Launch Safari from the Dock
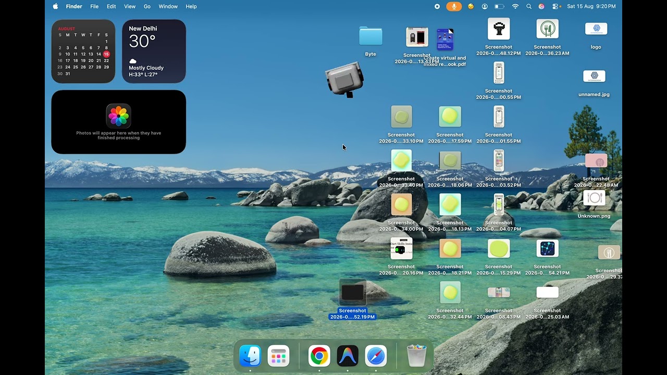The width and height of the screenshot is (667, 375). click(x=376, y=356)
